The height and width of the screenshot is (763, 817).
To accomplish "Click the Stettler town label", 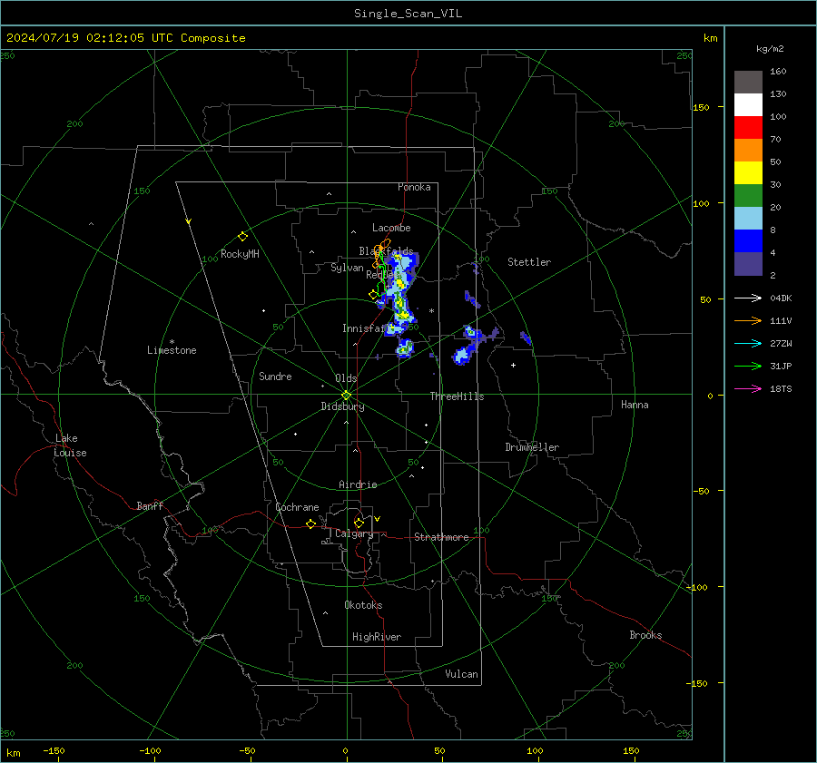I will (x=529, y=262).
